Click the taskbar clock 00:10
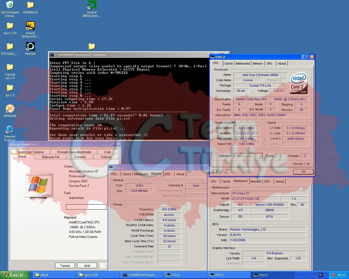Screen dimensions: 349x279 coord(341,275)
